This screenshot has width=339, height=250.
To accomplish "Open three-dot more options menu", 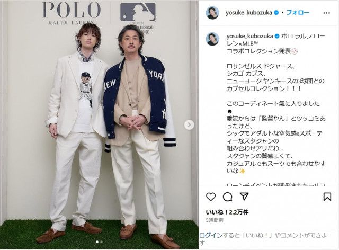I will pos(326,13).
